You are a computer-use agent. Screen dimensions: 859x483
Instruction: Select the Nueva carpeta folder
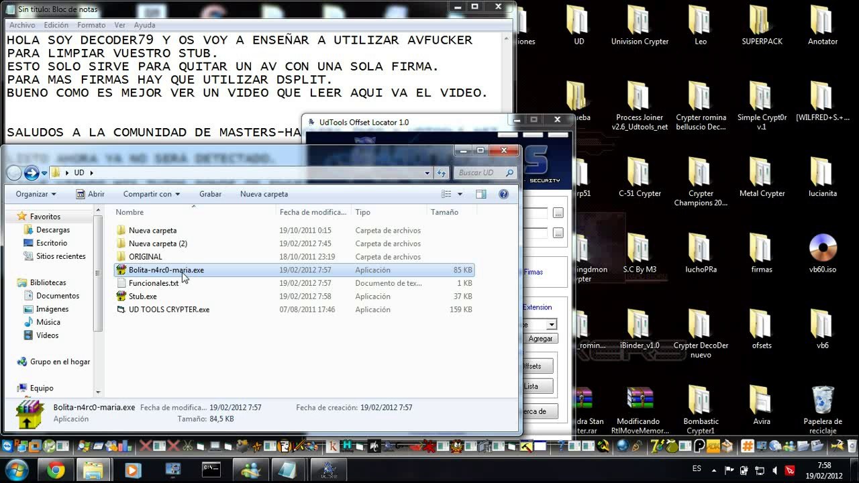coord(153,230)
